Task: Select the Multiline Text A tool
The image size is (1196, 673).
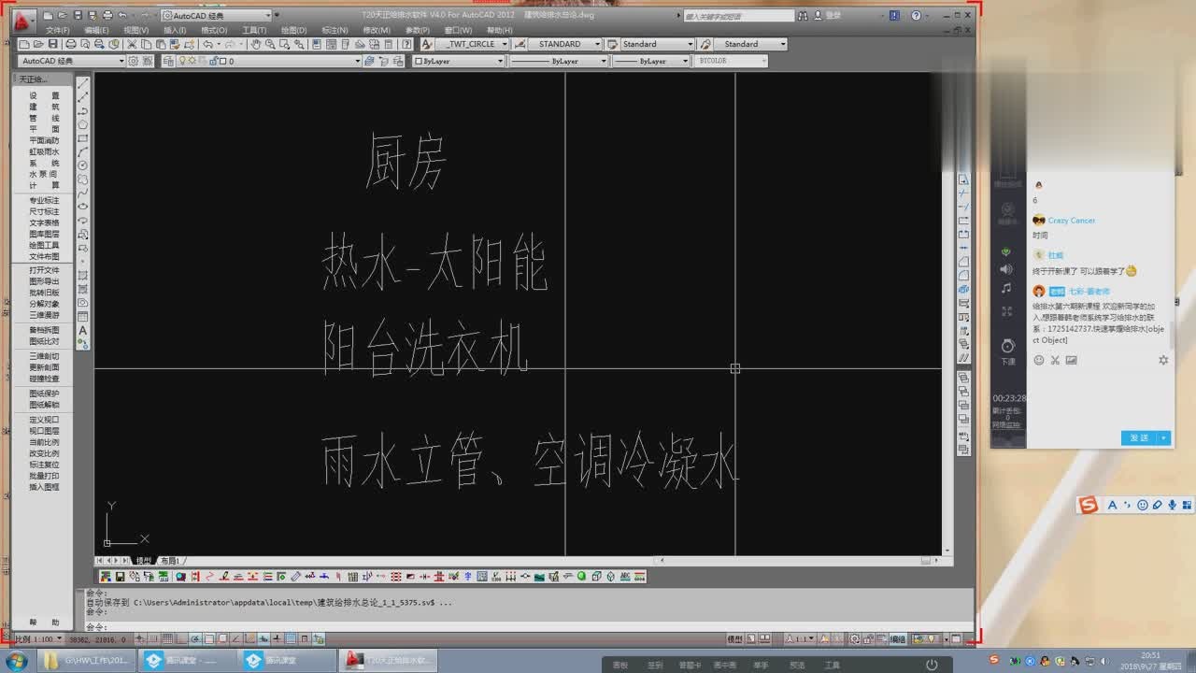Action: (83, 331)
